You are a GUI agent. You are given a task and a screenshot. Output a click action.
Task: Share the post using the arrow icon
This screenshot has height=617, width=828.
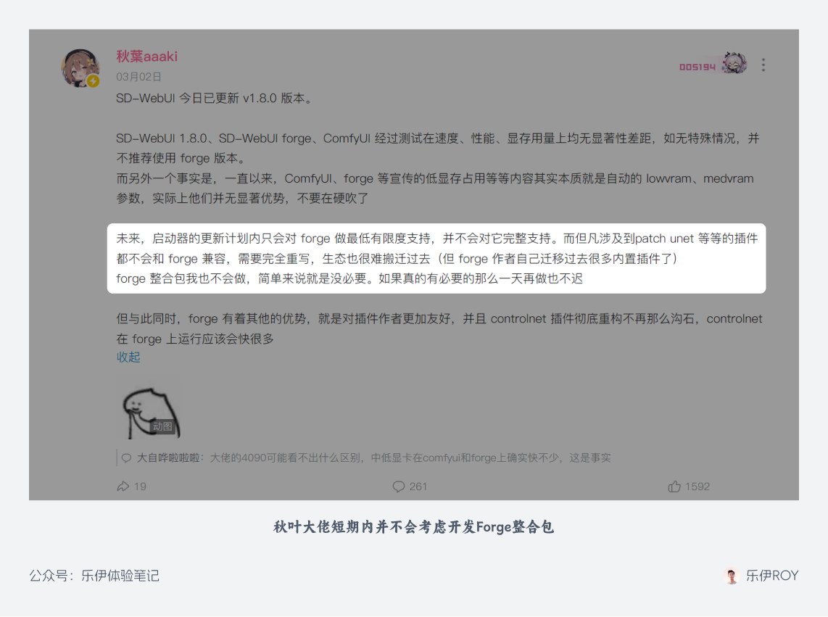coord(123,486)
